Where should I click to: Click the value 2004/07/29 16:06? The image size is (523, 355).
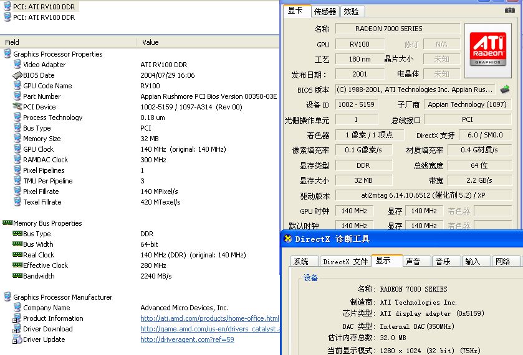pos(168,75)
